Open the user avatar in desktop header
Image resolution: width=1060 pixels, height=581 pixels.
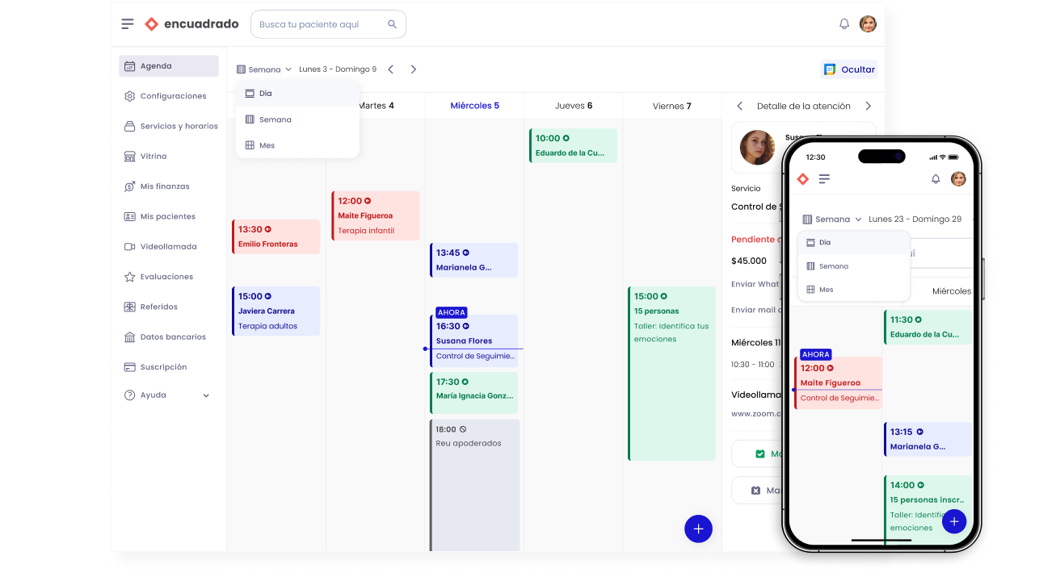coord(868,24)
